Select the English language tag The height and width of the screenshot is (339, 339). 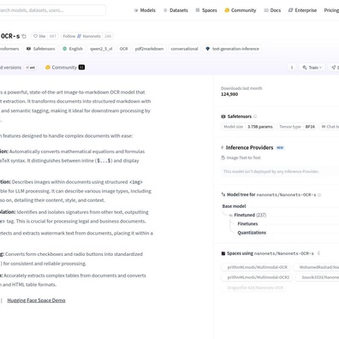[x=73, y=49]
